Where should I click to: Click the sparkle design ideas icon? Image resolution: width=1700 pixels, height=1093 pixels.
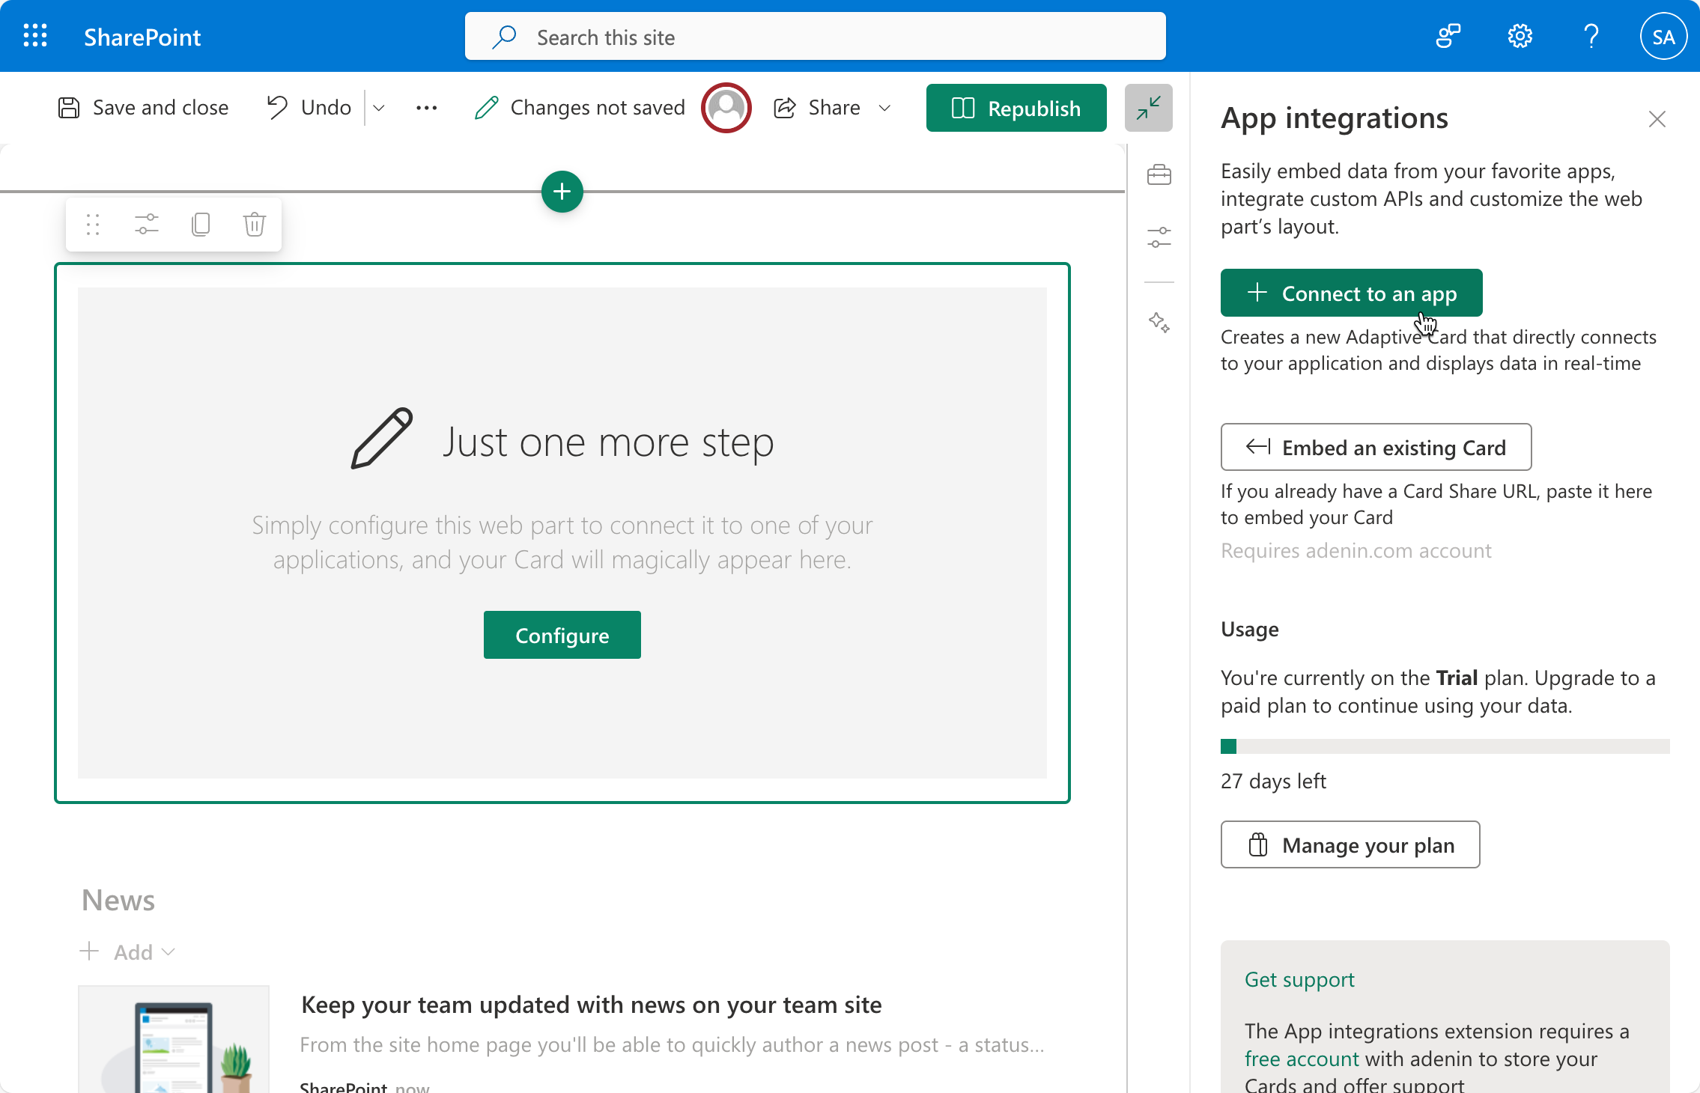(x=1159, y=323)
